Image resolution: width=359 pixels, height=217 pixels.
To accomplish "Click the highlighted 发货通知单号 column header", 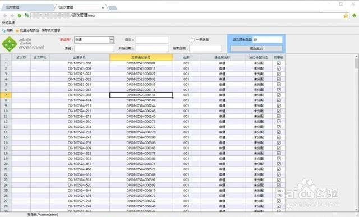I will click(x=141, y=57).
